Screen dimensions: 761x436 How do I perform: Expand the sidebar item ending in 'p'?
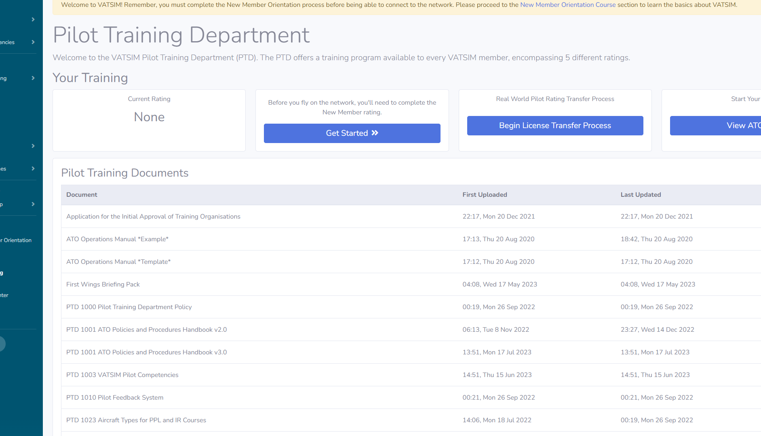click(18, 204)
